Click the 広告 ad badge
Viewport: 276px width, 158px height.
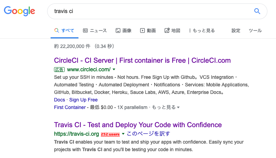59,70
